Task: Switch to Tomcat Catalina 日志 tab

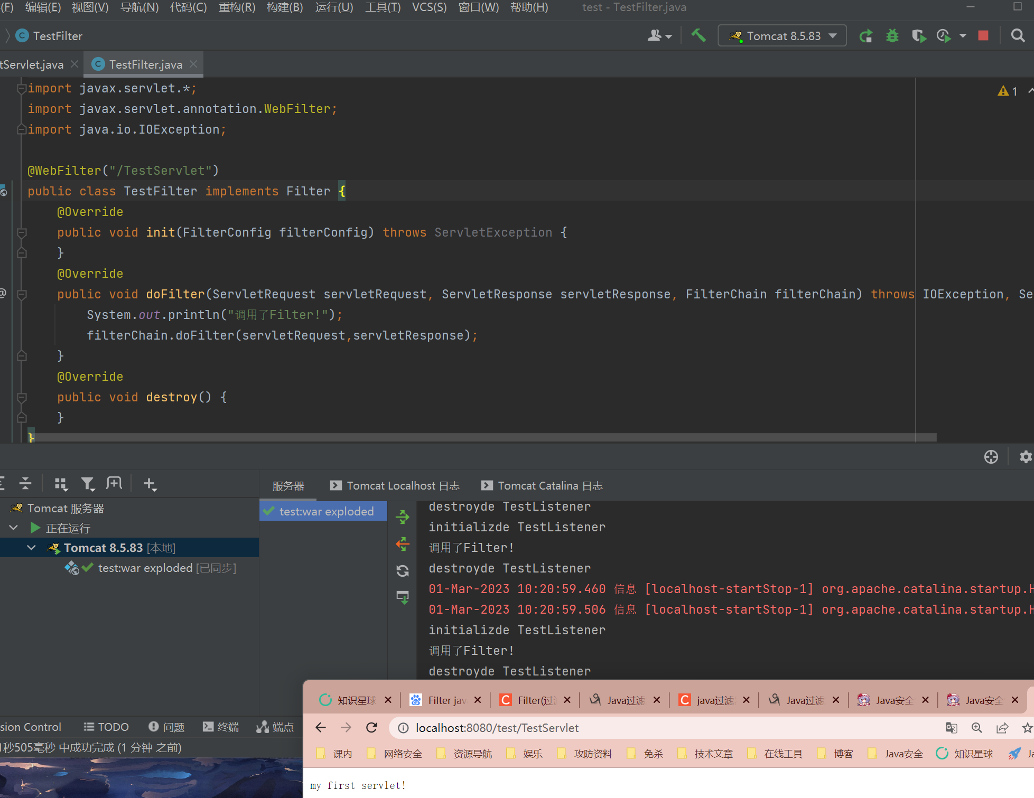Action: 543,485
